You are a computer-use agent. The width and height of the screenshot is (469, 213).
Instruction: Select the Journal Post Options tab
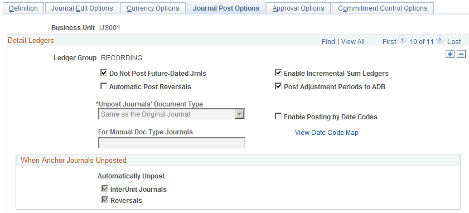226,8
